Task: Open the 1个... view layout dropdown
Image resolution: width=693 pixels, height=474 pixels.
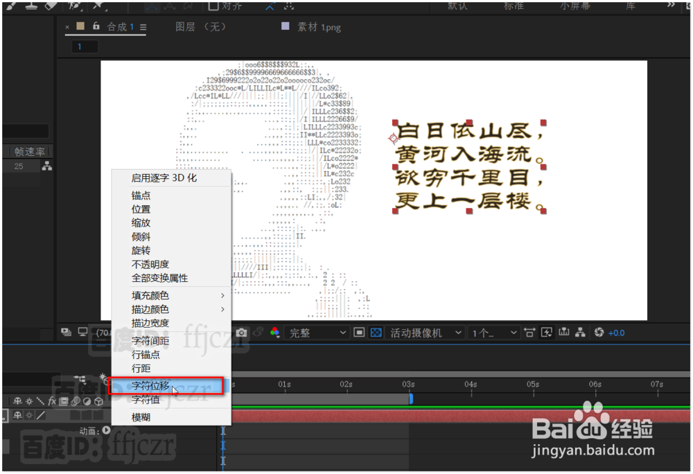Action: [x=493, y=333]
